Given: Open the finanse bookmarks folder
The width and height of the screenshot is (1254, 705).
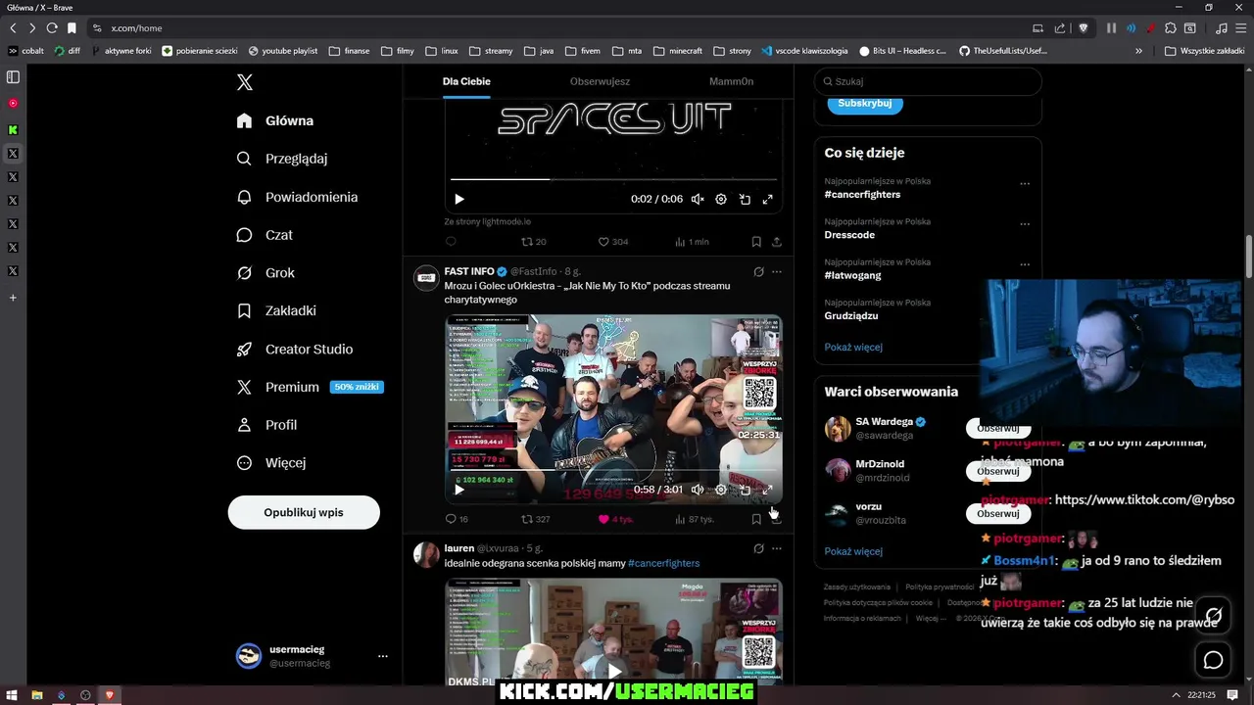Looking at the screenshot, I should [350, 51].
